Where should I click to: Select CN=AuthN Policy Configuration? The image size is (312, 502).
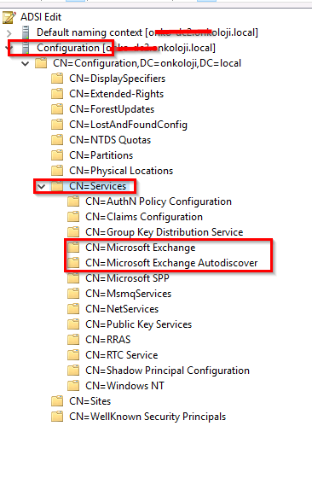159,201
